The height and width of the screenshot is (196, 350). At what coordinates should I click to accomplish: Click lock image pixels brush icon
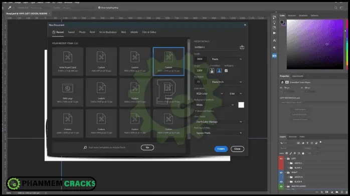pyautogui.click(x=291, y=153)
